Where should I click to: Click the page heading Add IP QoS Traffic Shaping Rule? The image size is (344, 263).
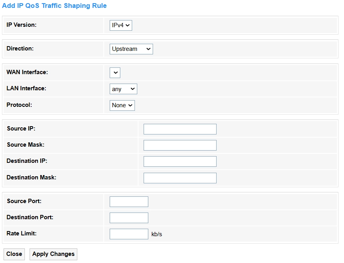click(54, 6)
